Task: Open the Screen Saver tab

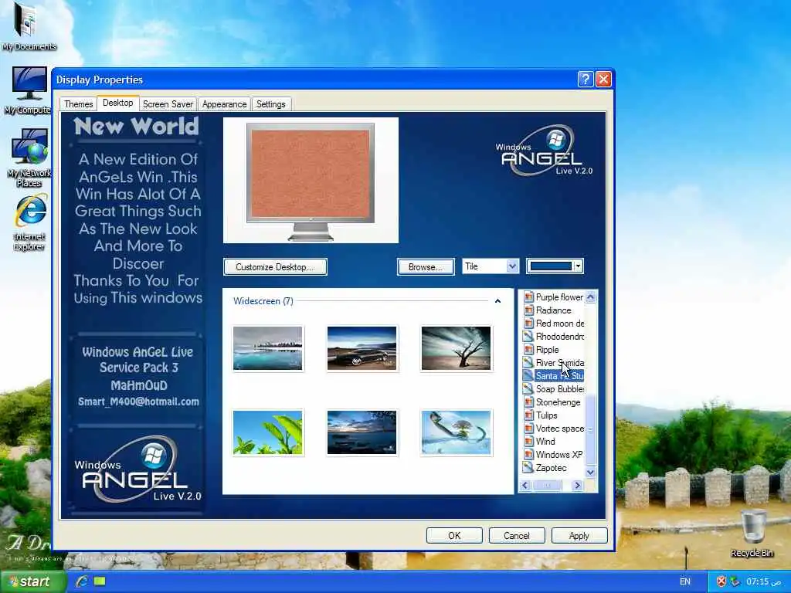Action: click(168, 104)
